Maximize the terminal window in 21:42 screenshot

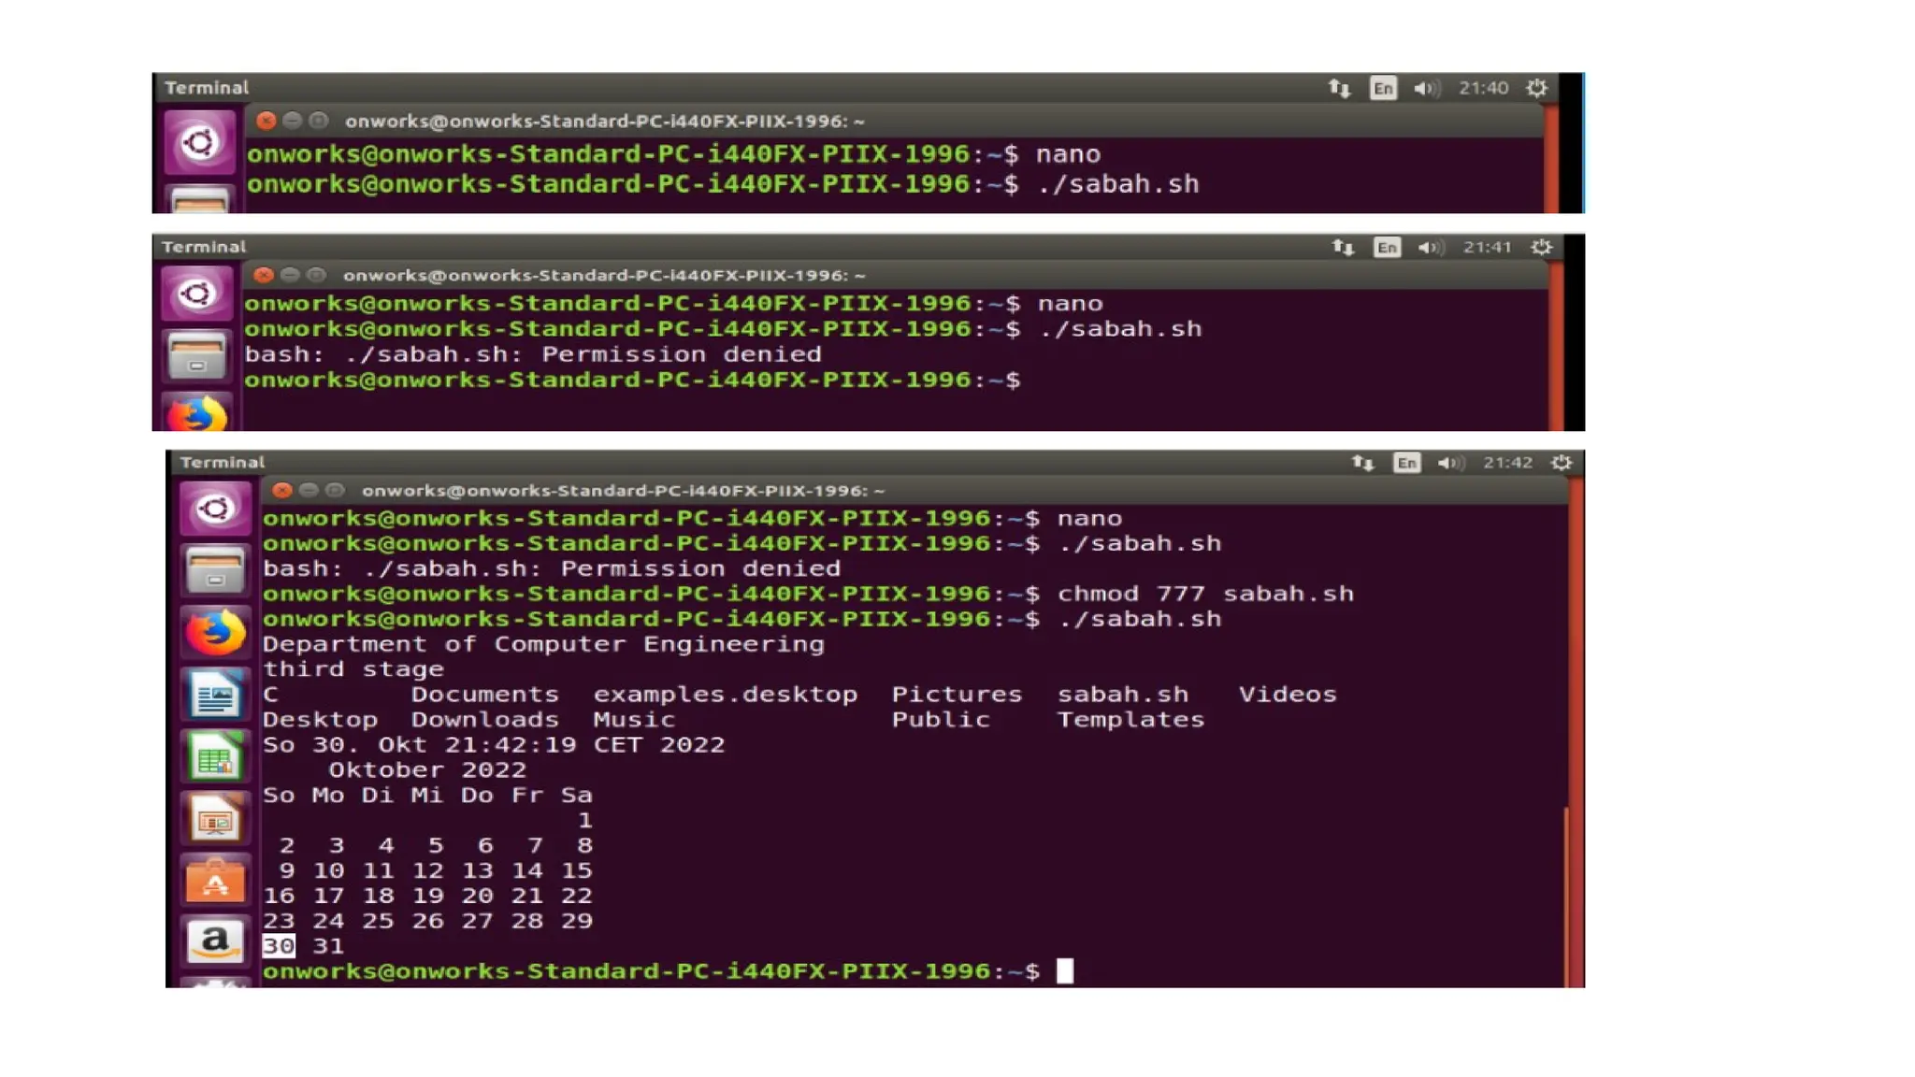[335, 490]
